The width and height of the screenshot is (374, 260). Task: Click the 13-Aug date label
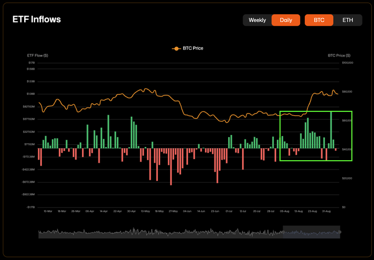coord(299,211)
